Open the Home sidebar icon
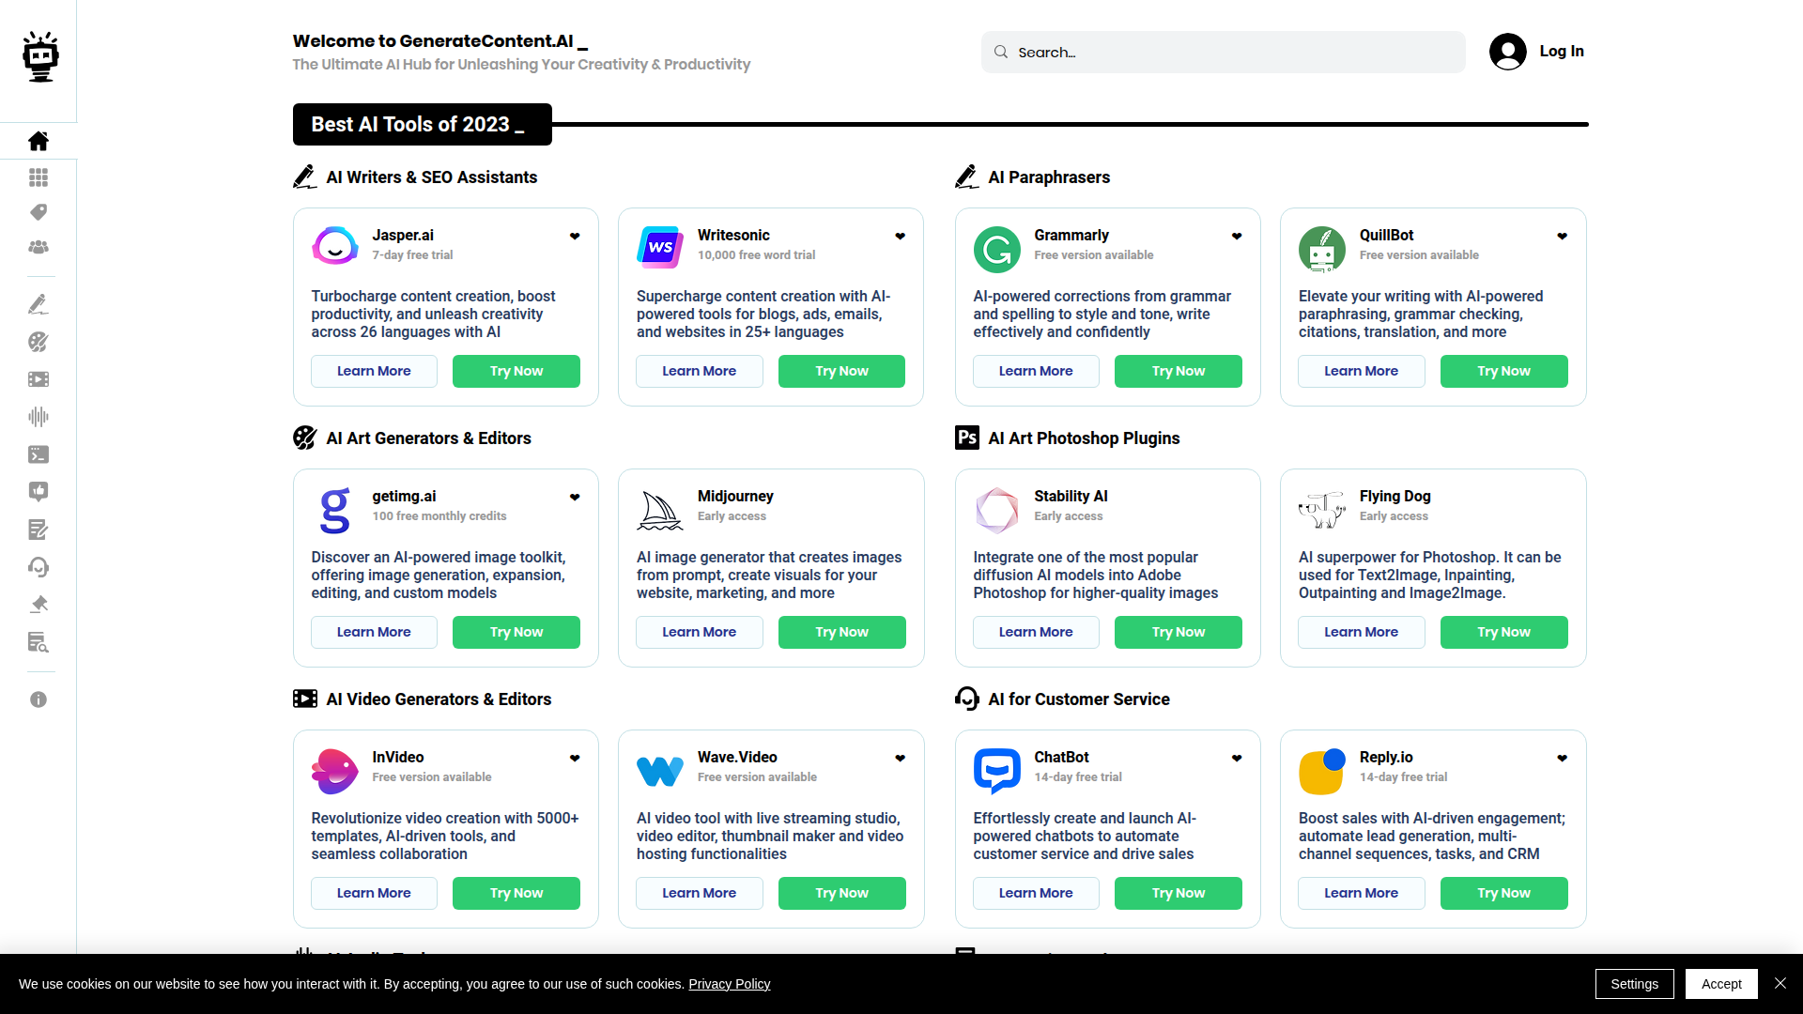The width and height of the screenshot is (1803, 1014). pyautogui.click(x=39, y=141)
